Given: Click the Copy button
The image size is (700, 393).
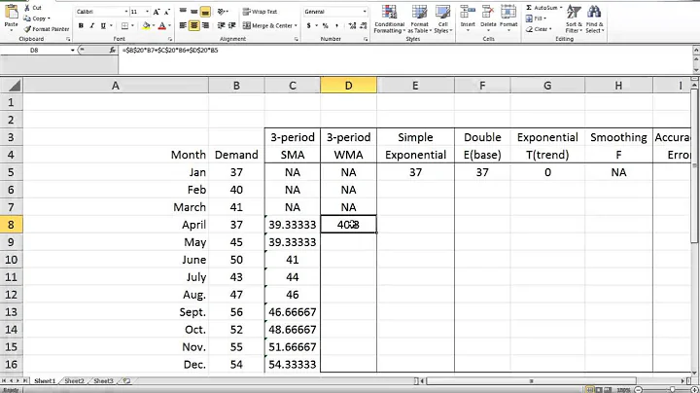Looking at the screenshot, I should point(37,18).
